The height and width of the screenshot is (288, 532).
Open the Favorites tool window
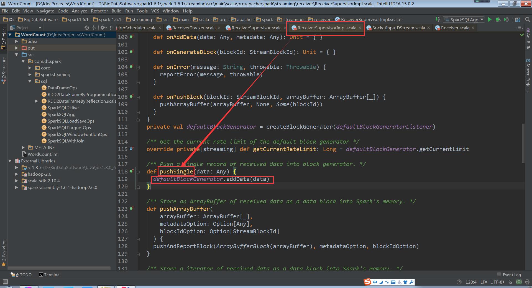tap(4, 253)
